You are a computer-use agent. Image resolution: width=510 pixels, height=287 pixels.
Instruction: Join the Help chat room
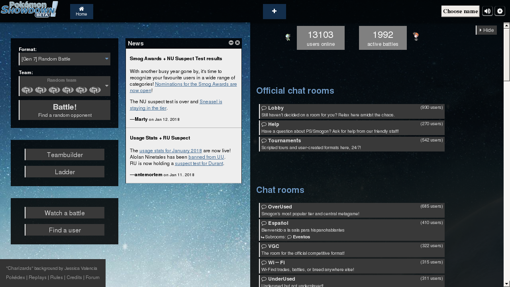tap(352, 128)
